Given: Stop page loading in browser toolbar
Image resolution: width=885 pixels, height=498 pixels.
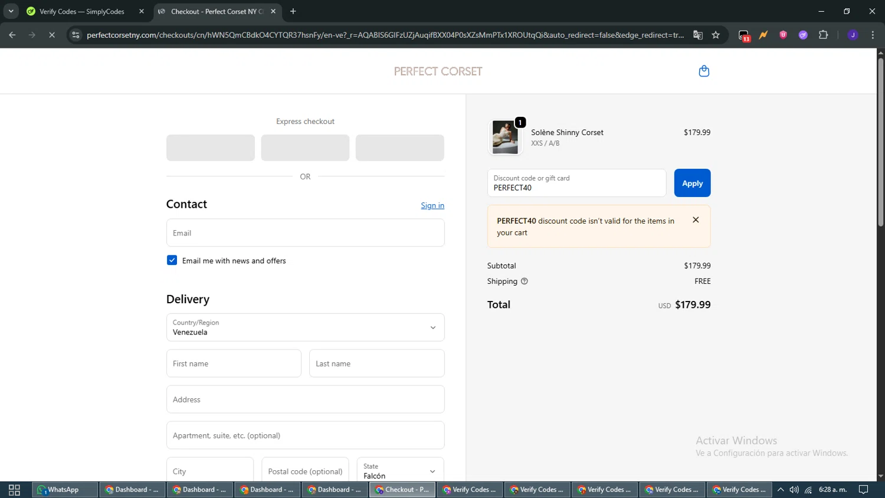Looking at the screenshot, I should click(x=52, y=35).
